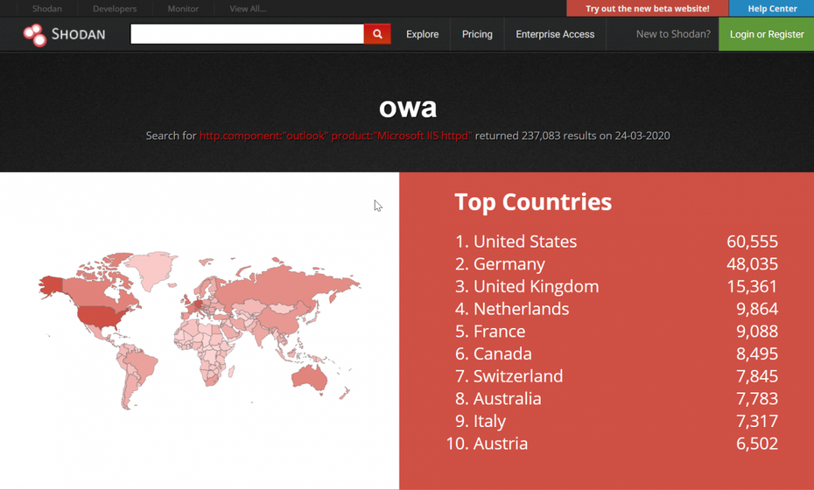Open the Shodan top-bar menu item
This screenshot has width=814, height=490.
coord(46,8)
